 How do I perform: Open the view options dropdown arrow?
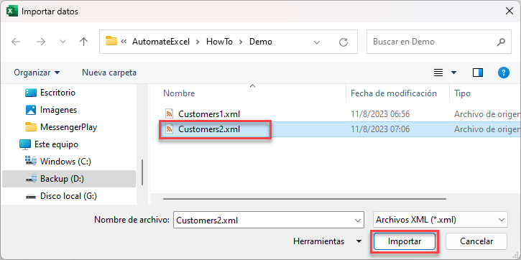point(453,73)
